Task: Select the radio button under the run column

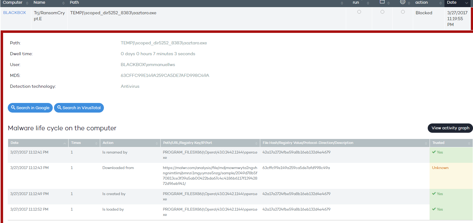Action: click(x=359, y=12)
